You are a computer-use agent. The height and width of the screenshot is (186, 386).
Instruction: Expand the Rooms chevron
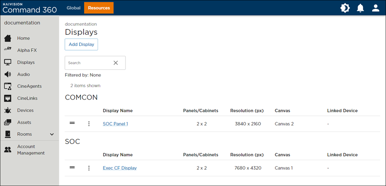tap(52, 134)
